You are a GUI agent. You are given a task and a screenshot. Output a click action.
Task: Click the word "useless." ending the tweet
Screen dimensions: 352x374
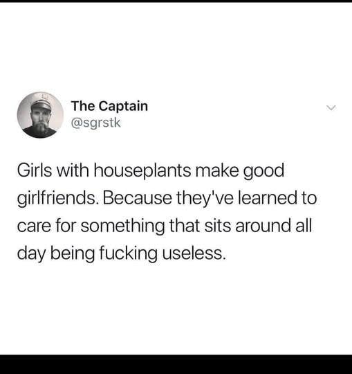194,253
